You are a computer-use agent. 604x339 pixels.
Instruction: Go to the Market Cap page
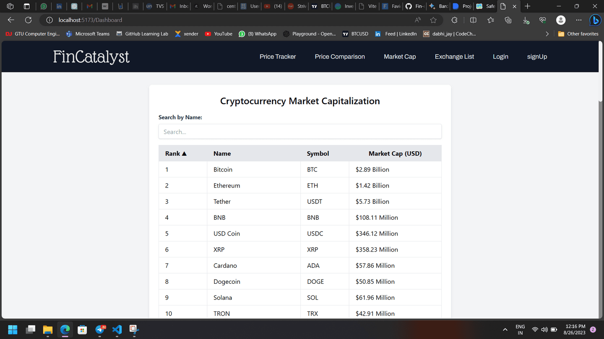click(400, 56)
